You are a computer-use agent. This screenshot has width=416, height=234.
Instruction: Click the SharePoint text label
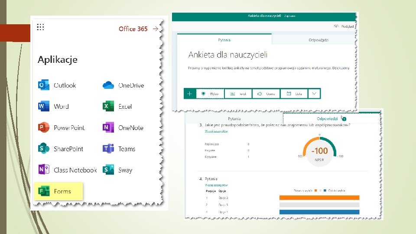click(68, 149)
